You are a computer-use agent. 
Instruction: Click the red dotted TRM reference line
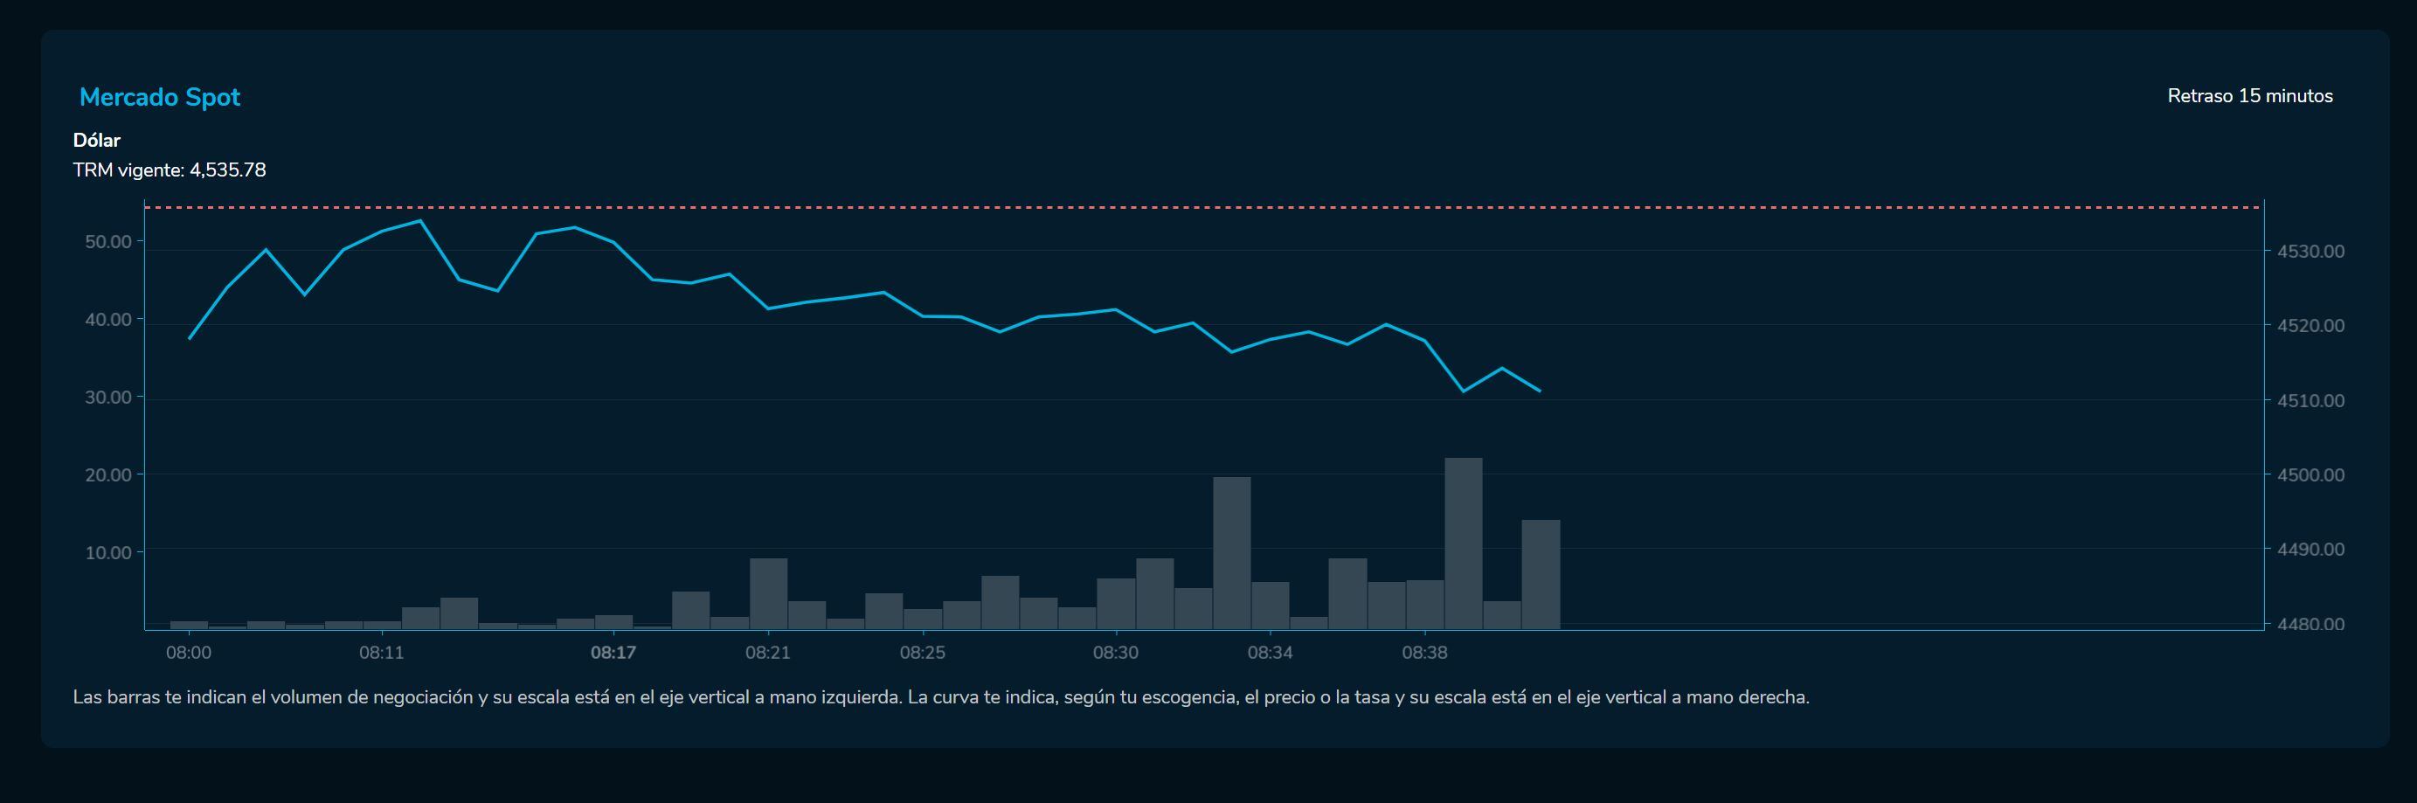point(1126,207)
